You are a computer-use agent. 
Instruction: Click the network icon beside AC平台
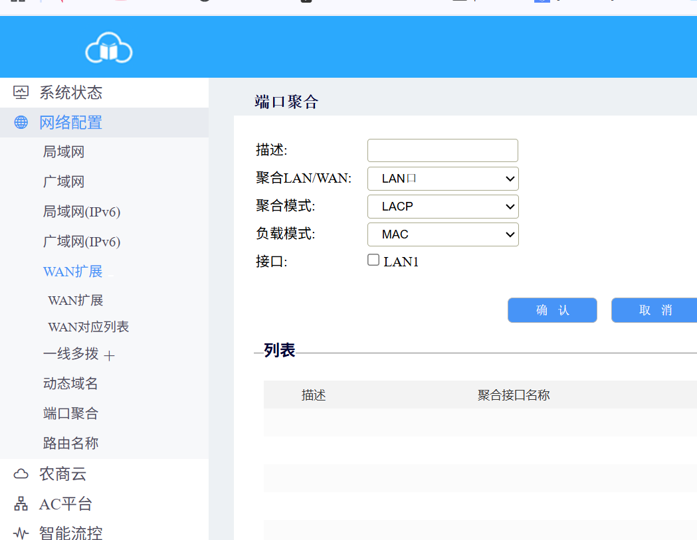21,503
